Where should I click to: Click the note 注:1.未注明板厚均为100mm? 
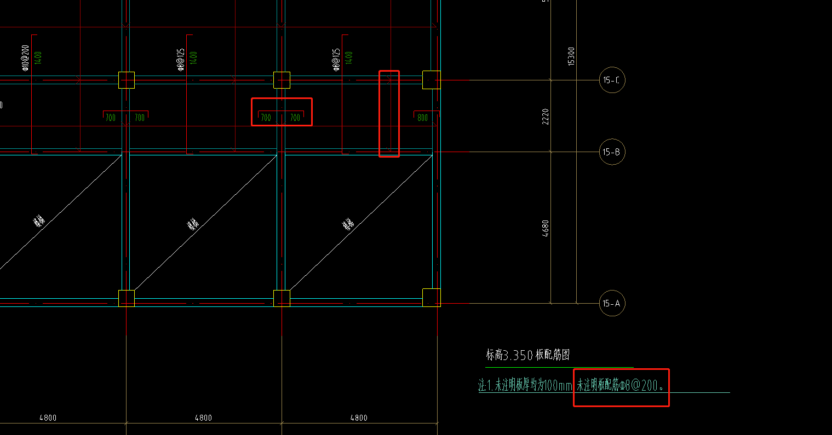coord(525,386)
